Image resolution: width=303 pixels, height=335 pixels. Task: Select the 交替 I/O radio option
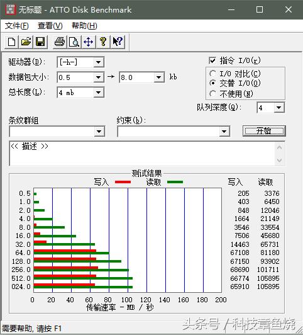(212, 83)
